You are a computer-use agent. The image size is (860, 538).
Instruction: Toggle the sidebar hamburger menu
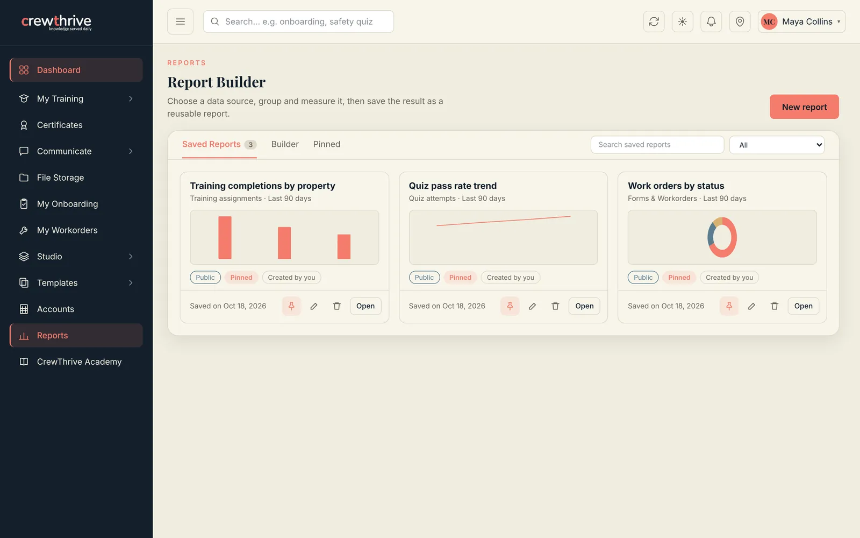[x=180, y=22]
